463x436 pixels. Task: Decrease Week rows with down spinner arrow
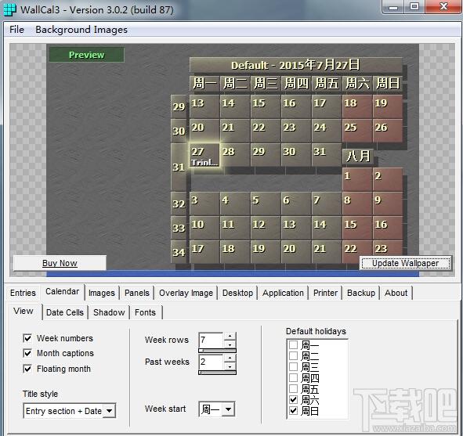click(230, 344)
